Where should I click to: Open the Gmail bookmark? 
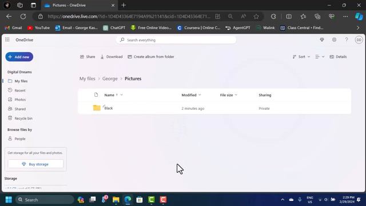(13, 28)
